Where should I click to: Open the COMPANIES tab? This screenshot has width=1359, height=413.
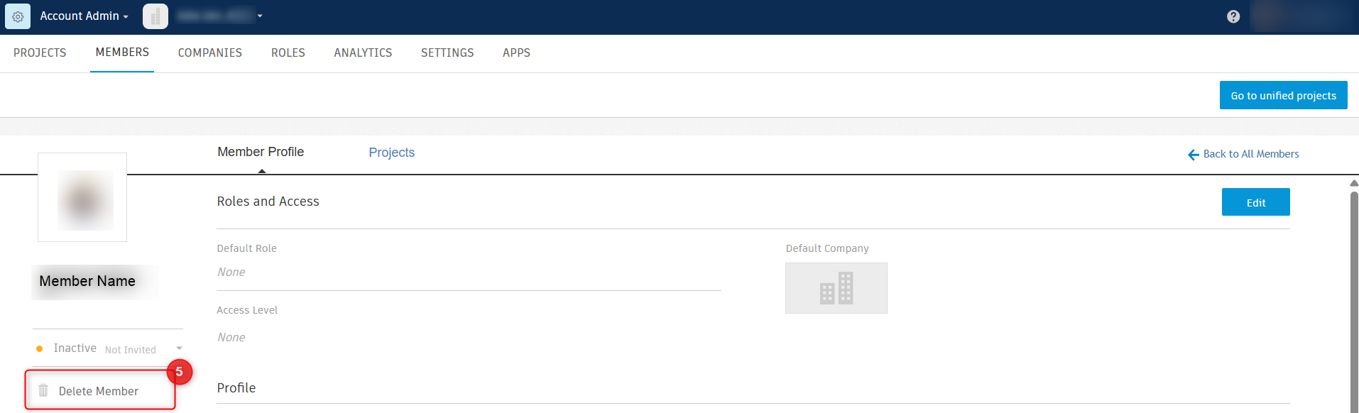(x=210, y=53)
